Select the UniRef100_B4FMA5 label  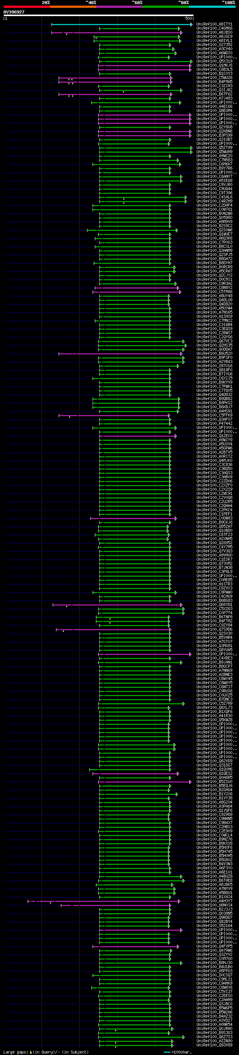(214, 82)
